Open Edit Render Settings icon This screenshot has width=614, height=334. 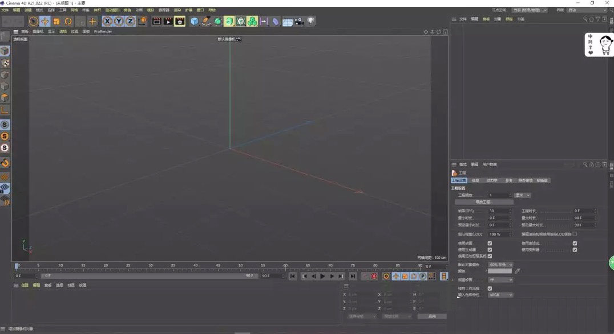tap(180, 21)
